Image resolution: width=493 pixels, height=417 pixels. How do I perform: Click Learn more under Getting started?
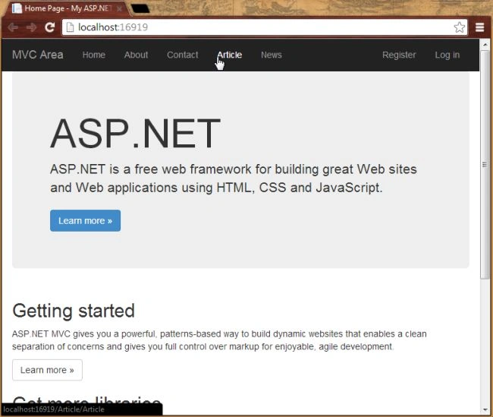coord(47,370)
